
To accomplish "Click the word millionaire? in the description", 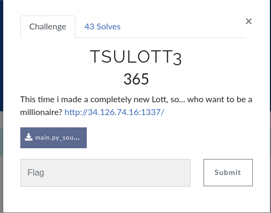I will coord(41,112).
